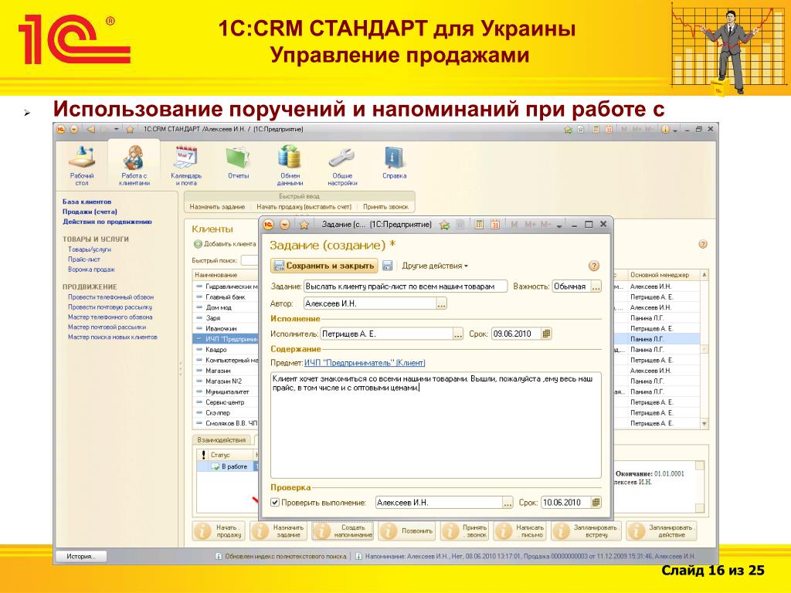Click the help icon in the Клиенты panel

point(703,244)
